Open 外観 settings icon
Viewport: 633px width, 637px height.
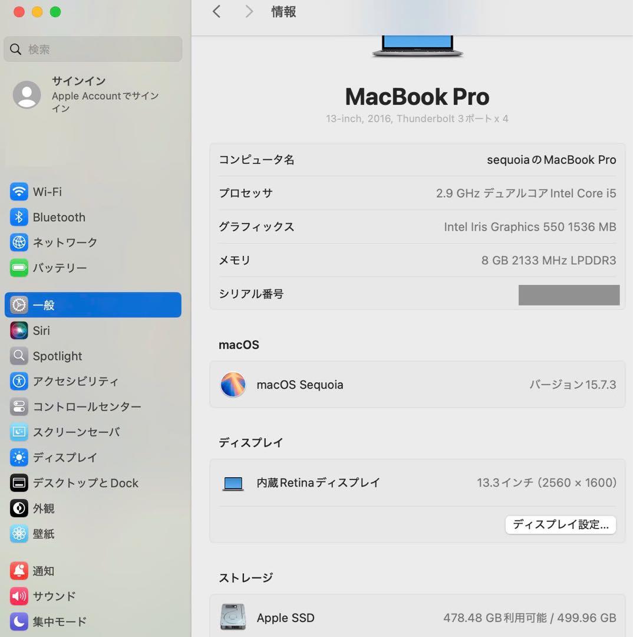[19, 508]
